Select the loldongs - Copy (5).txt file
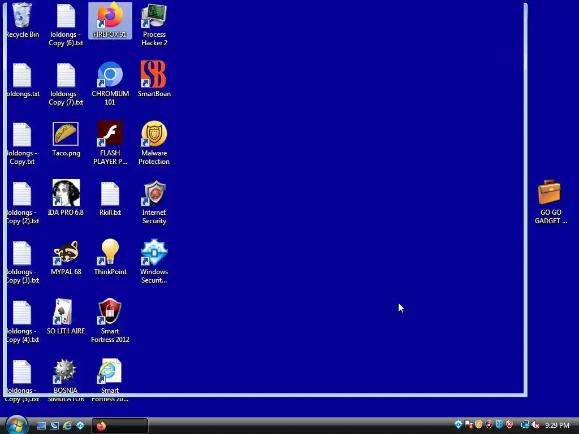The image size is (579, 434). (x=22, y=380)
